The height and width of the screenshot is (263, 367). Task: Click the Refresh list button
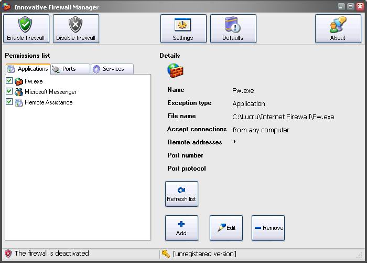pyautogui.click(x=181, y=194)
